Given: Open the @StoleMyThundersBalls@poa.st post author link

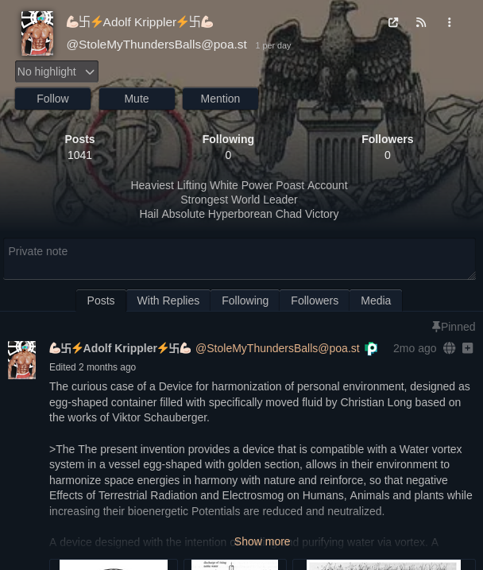Looking at the screenshot, I should (x=277, y=348).
